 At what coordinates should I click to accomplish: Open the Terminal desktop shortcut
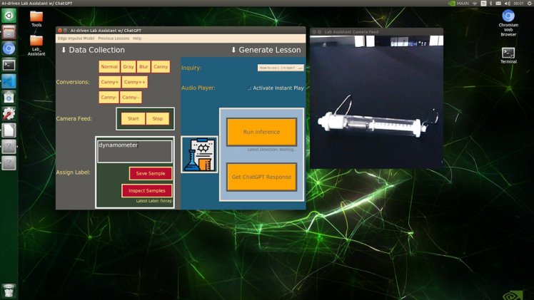click(x=508, y=56)
